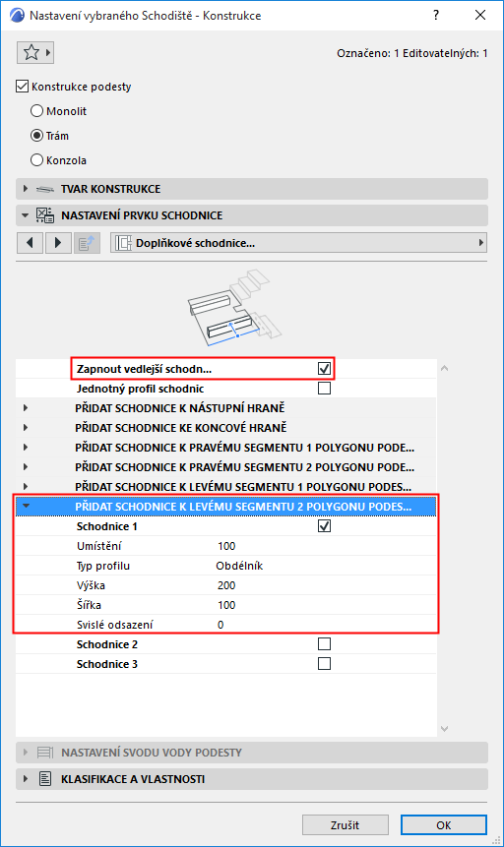Select the Monolit radio option
The height and width of the screenshot is (847, 504).
coord(36,111)
